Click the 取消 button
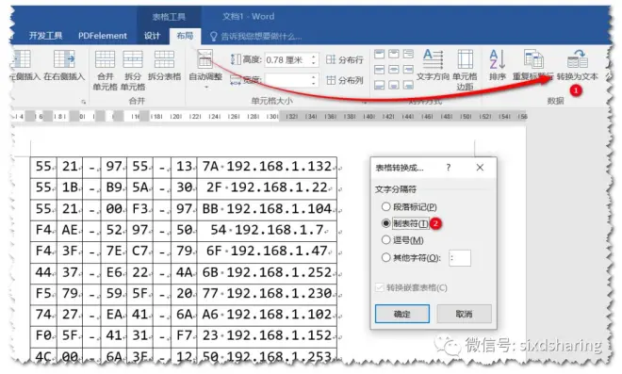 pos(464,314)
